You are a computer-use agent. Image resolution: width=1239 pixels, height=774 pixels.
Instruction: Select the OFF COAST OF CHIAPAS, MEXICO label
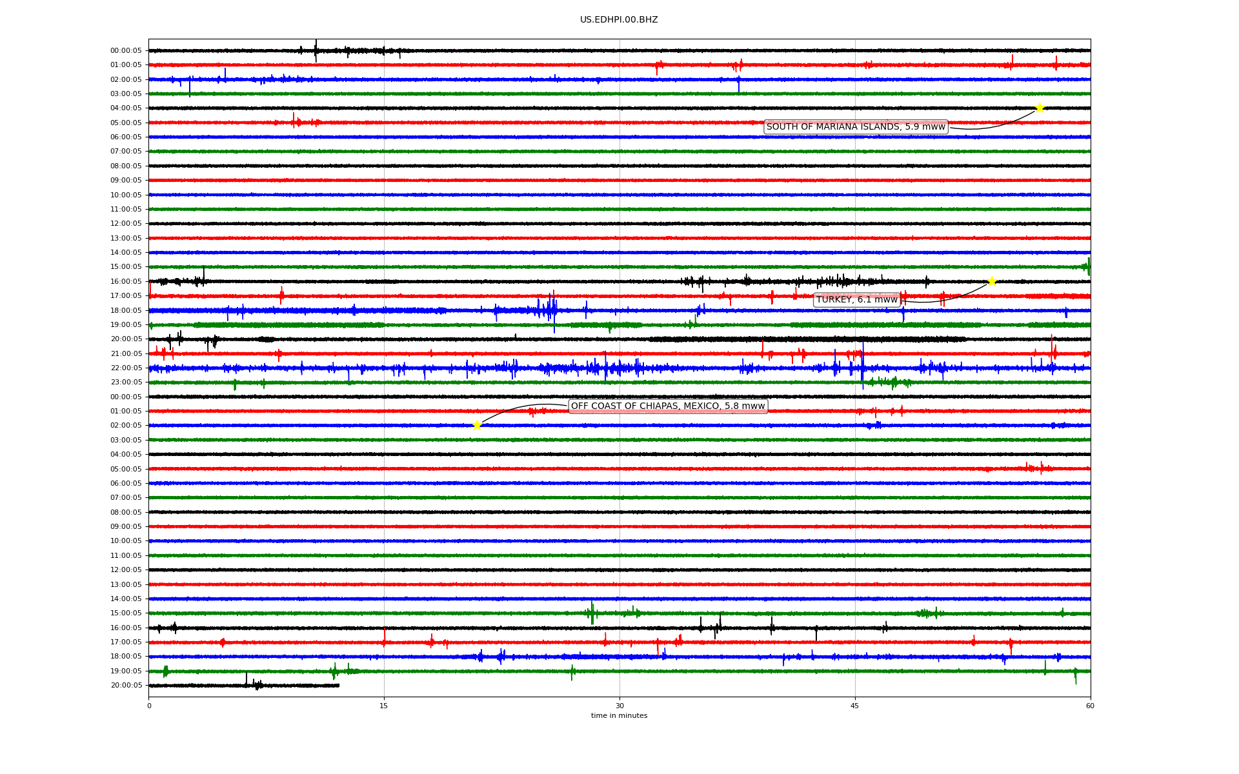coord(668,406)
